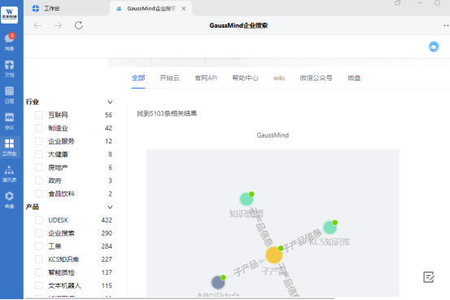450x300 pixels.
Task: Collapse the 产品 filter section chevron
Action: click(x=110, y=207)
